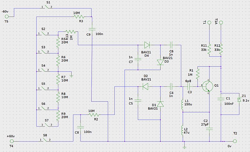Click the C1 100nF capacitor

tap(221, 99)
